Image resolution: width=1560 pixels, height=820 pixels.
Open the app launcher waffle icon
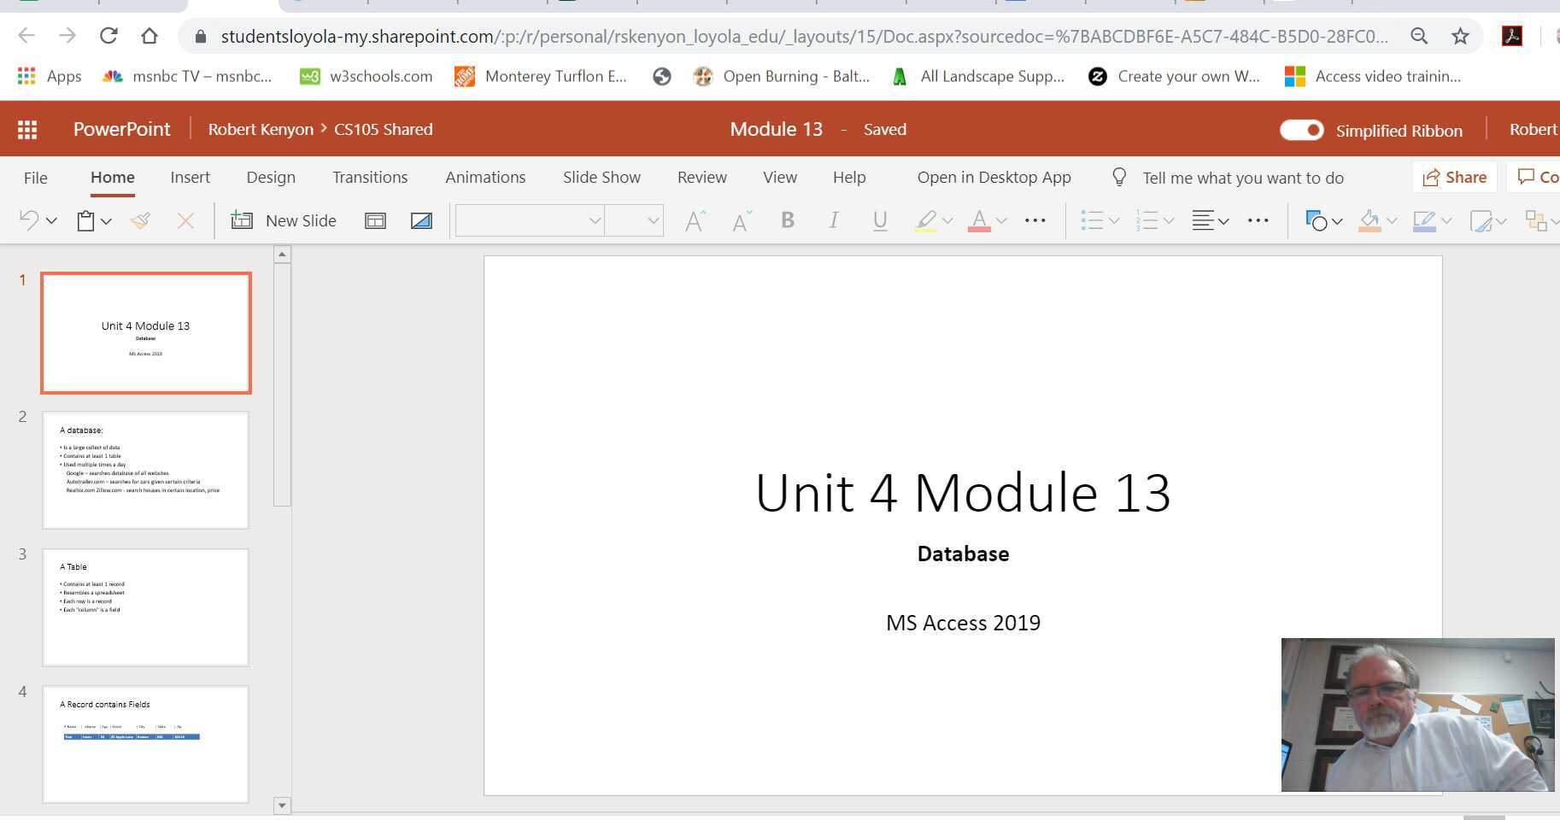tap(27, 130)
